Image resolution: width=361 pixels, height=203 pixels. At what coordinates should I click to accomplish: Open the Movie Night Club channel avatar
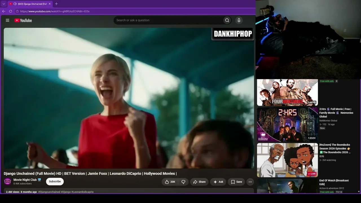[x=8, y=182]
